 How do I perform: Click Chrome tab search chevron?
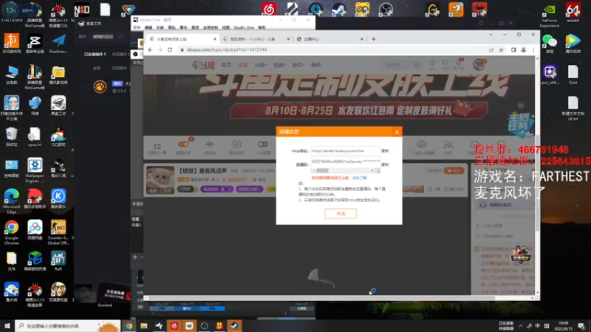491,35
